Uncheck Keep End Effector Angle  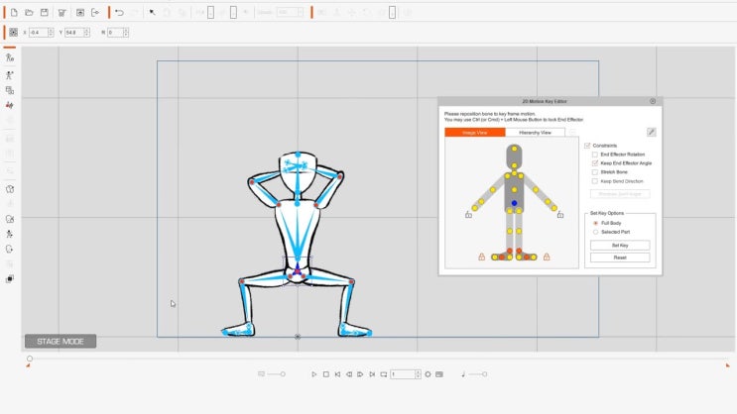pyautogui.click(x=594, y=163)
